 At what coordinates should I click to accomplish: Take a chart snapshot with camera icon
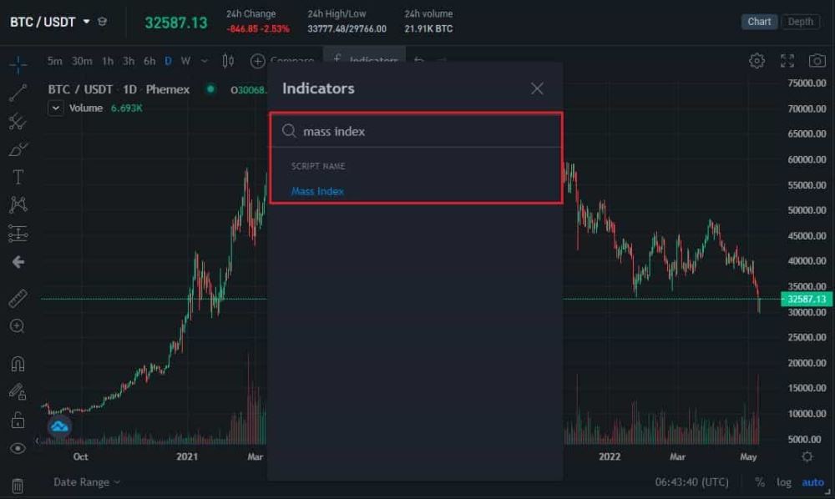[817, 61]
